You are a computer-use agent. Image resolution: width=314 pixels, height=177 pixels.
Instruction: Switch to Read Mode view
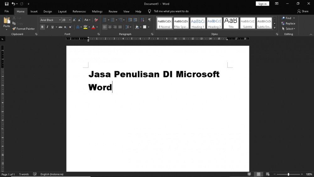(x=249, y=174)
